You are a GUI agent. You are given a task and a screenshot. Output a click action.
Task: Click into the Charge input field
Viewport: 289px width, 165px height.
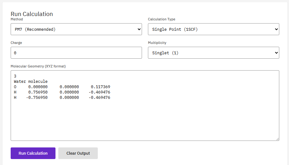[76, 53]
